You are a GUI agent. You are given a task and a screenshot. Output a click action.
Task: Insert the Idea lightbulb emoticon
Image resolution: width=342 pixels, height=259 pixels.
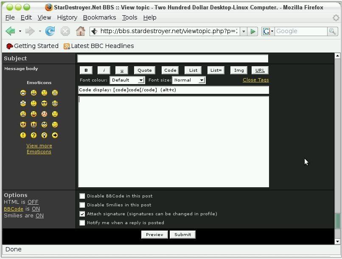point(44,135)
